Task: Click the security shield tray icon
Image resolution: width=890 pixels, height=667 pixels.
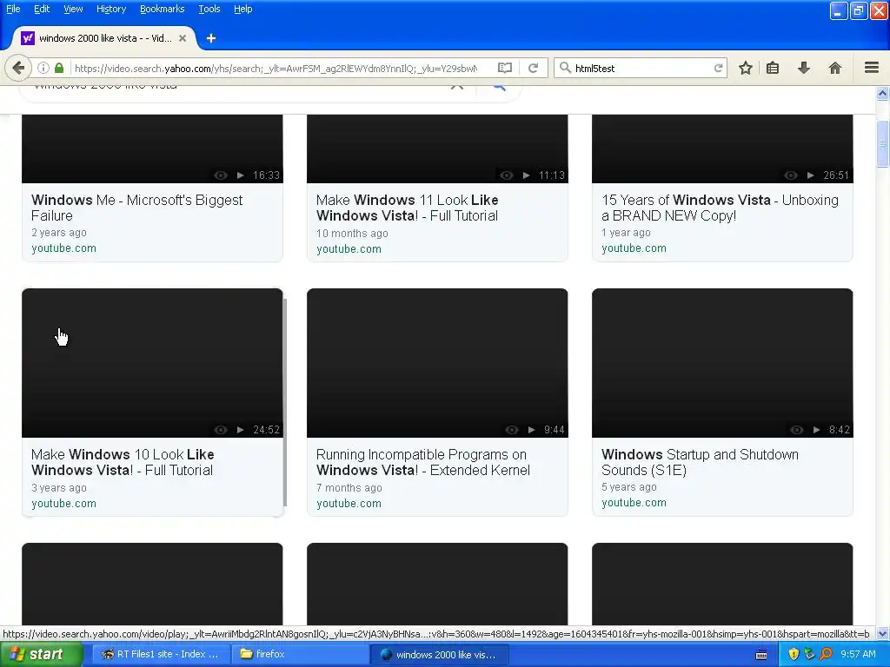Action: point(794,654)
